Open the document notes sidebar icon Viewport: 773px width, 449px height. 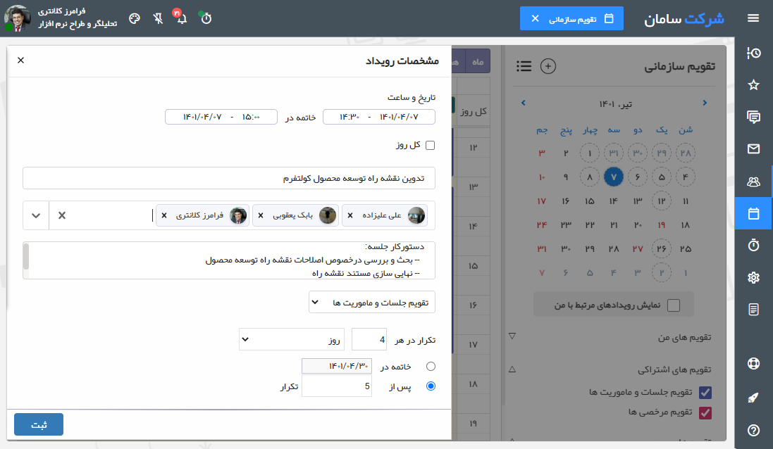tap(753, 310)
